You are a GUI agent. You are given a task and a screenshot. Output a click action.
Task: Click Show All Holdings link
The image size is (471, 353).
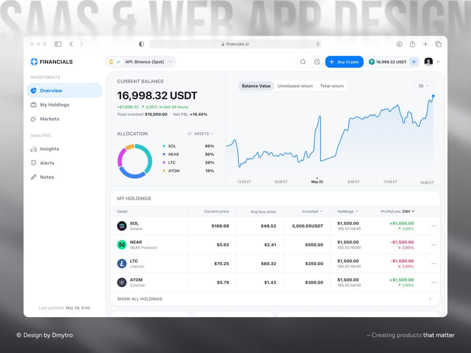[140, 299]
